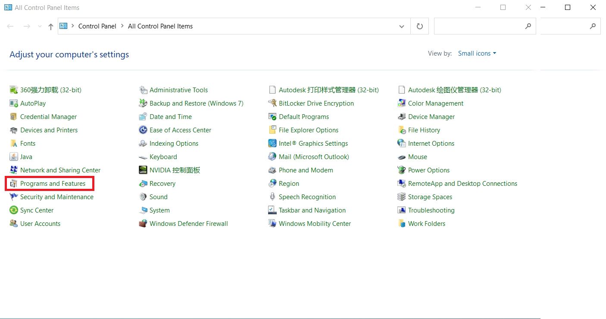Open Programs and Features
Image resolution: width=606 pixels, height=319 pixels.
click(53, 183)
